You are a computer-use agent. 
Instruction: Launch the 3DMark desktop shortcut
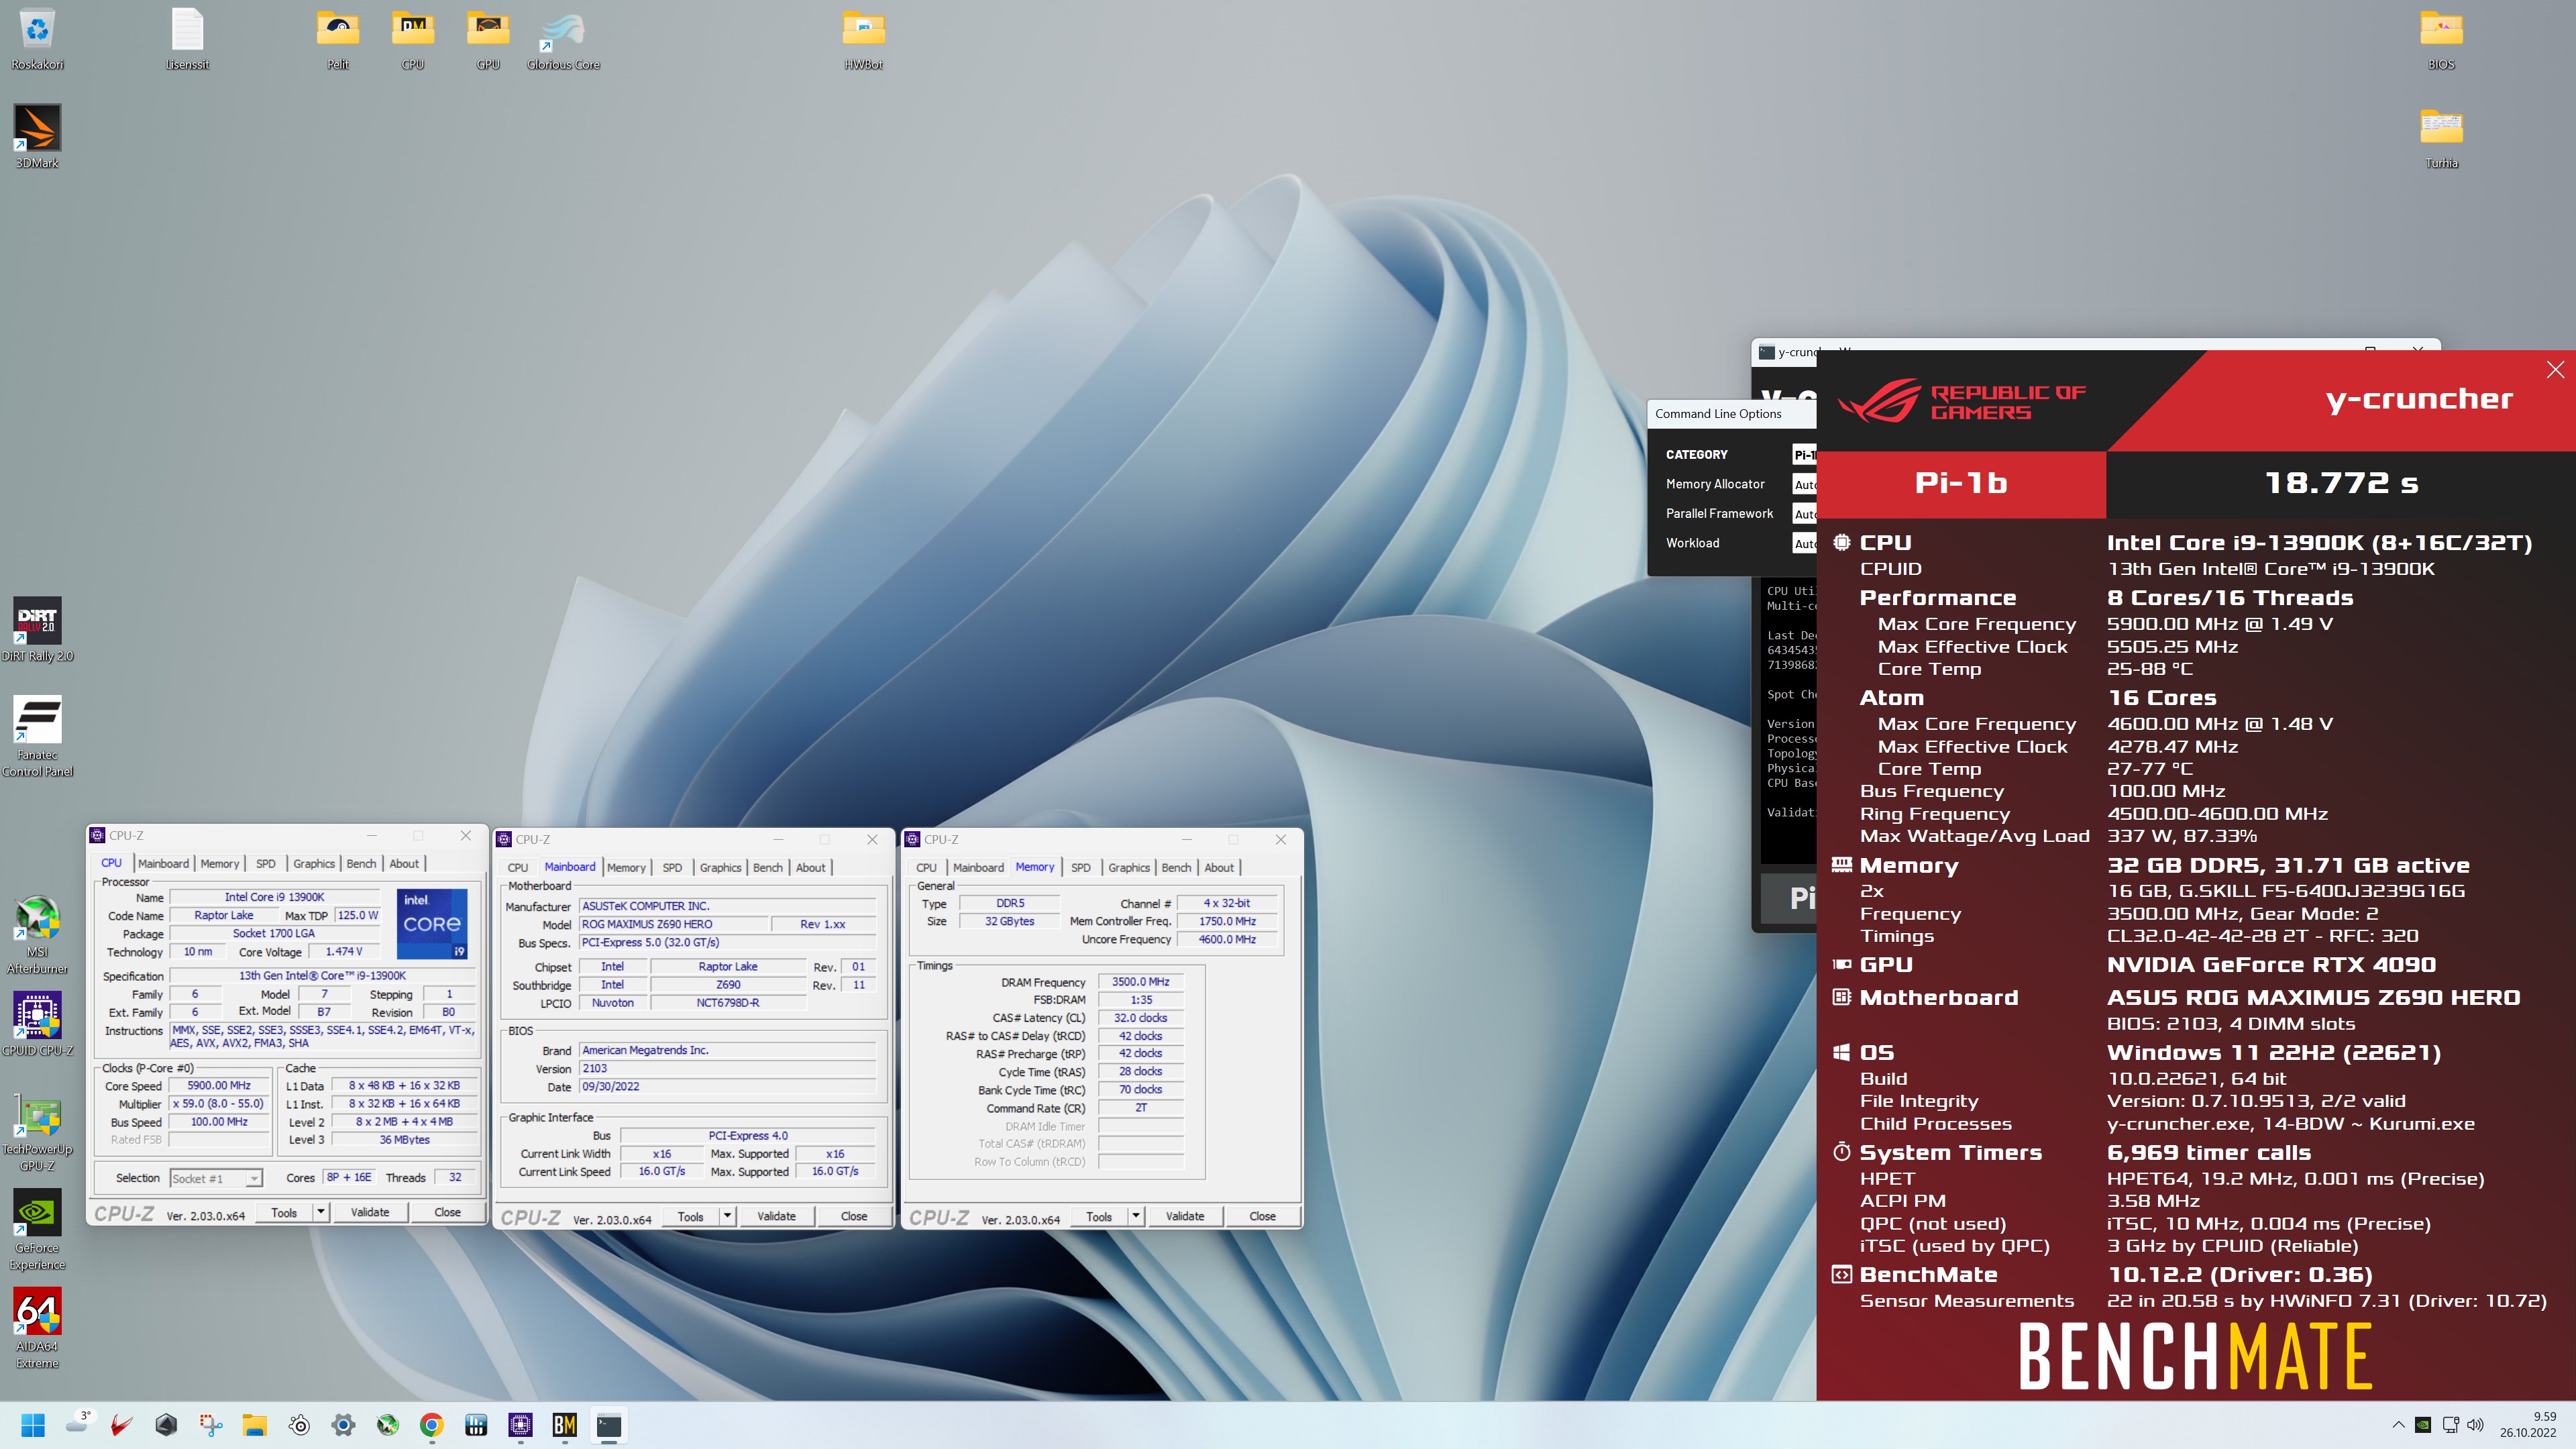pos(37,137)
